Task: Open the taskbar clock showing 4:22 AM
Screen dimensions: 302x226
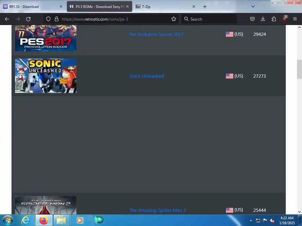Action: tap(287, 220)
